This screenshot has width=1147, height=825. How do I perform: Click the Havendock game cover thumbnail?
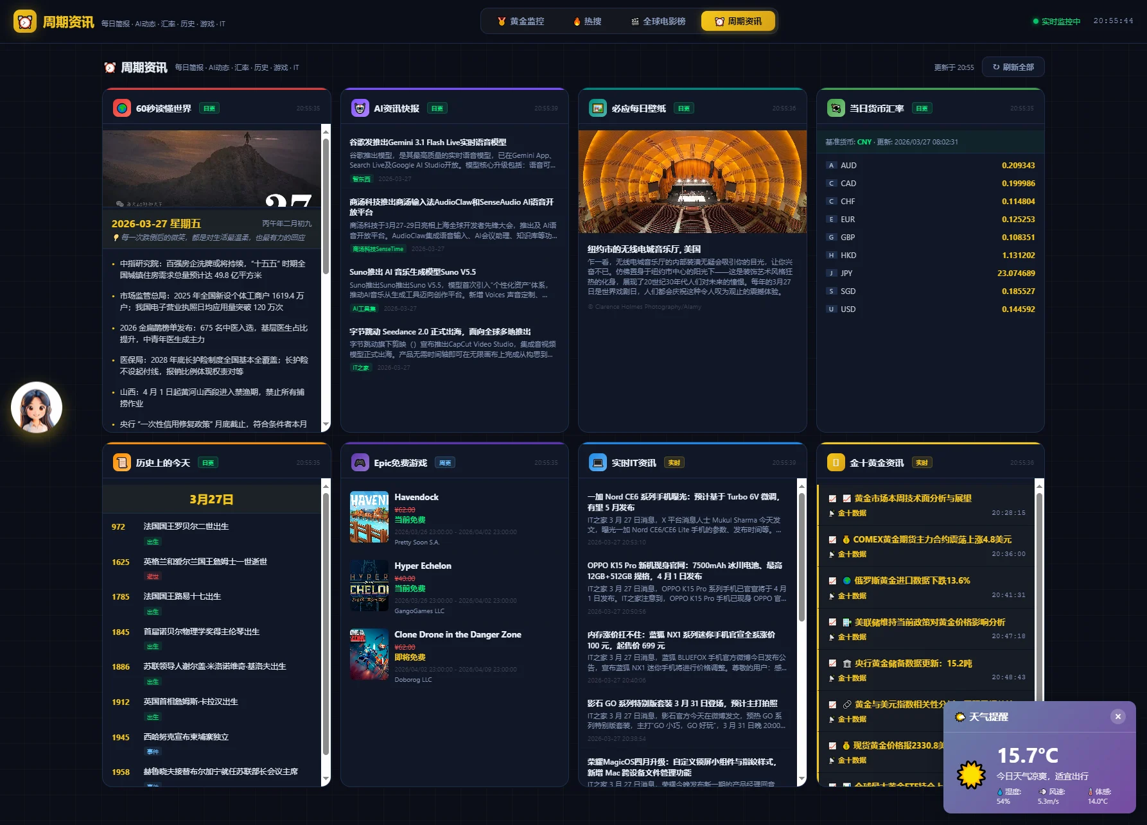[369, 517]
